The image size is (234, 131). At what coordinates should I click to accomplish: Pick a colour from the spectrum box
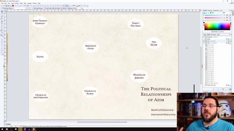[217, 26]
